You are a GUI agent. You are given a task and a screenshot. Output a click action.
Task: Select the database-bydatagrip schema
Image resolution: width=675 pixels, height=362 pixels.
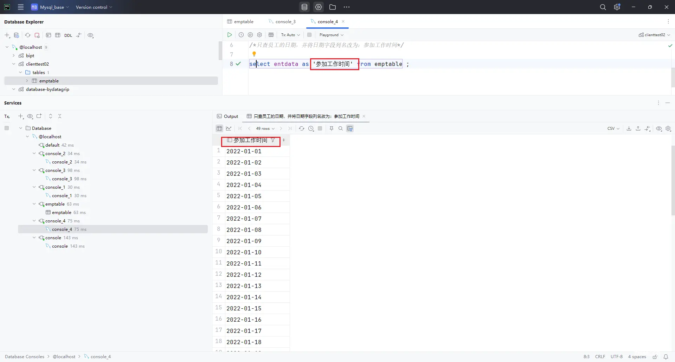pyautogui.click(x=47, y=89)
